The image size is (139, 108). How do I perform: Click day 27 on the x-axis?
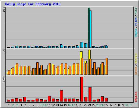point(114,105)
